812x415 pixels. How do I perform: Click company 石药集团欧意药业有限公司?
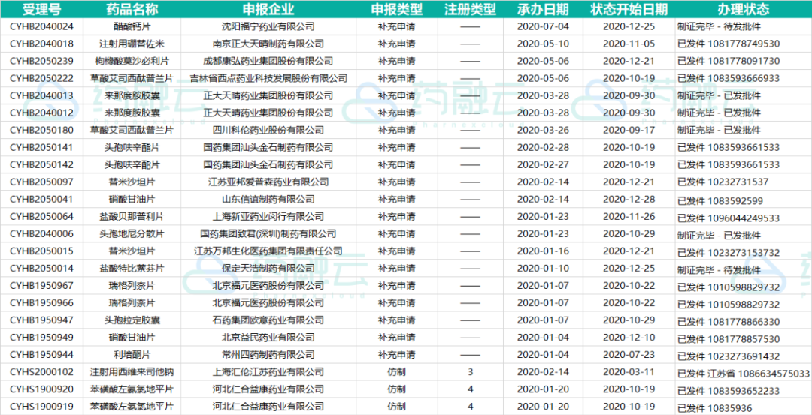(268, 320)
